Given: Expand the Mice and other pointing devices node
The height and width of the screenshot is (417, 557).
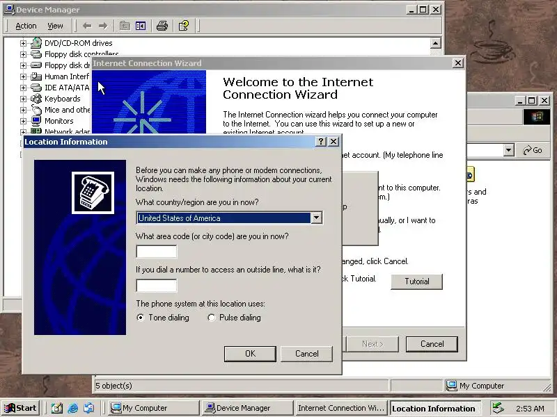Looking at the screenshot, I should click(x=23, y=110).
